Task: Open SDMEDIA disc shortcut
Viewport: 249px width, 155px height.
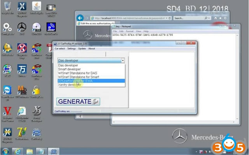Action: click(37, 28)
